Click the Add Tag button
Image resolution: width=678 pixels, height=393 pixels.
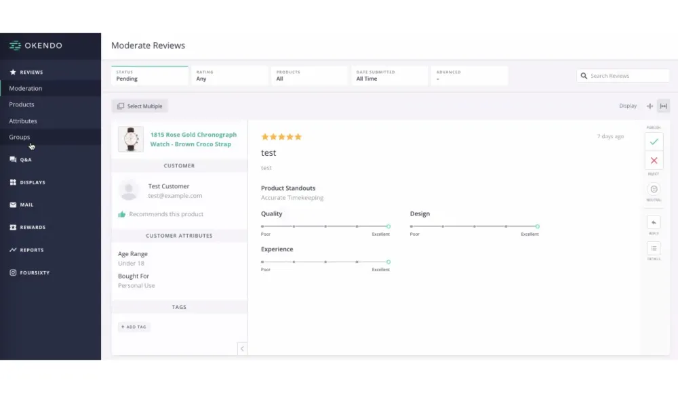134,327
